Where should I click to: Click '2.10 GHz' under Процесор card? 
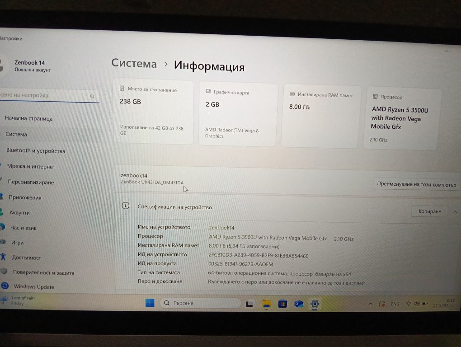coord(378,140)
